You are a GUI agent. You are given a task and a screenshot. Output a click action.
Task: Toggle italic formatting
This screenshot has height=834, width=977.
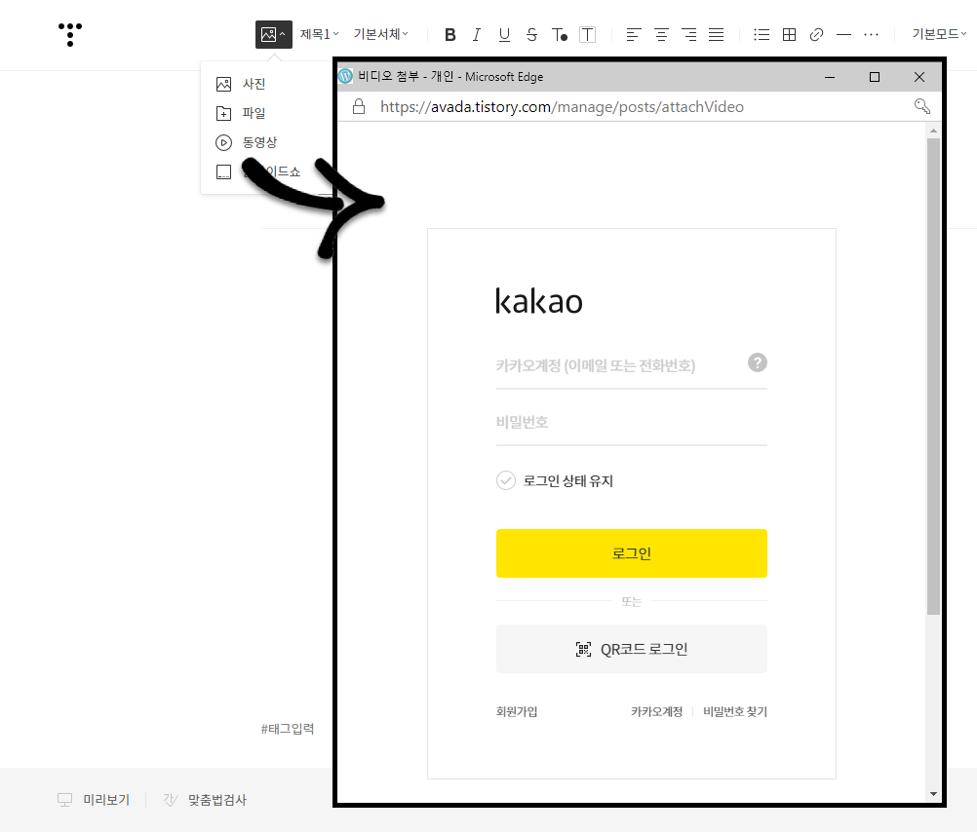point(477,35)
